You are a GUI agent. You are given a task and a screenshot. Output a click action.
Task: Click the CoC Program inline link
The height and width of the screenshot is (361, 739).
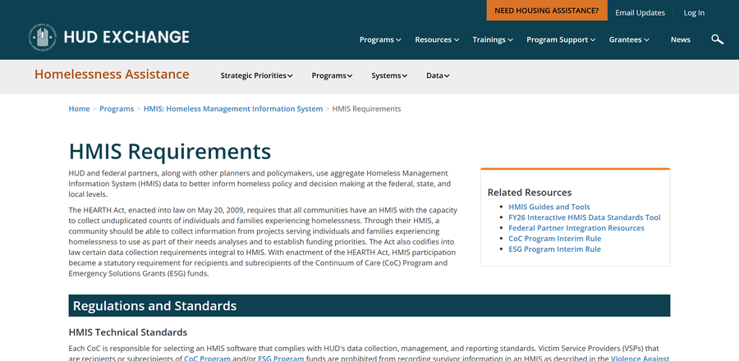[207, 359]
